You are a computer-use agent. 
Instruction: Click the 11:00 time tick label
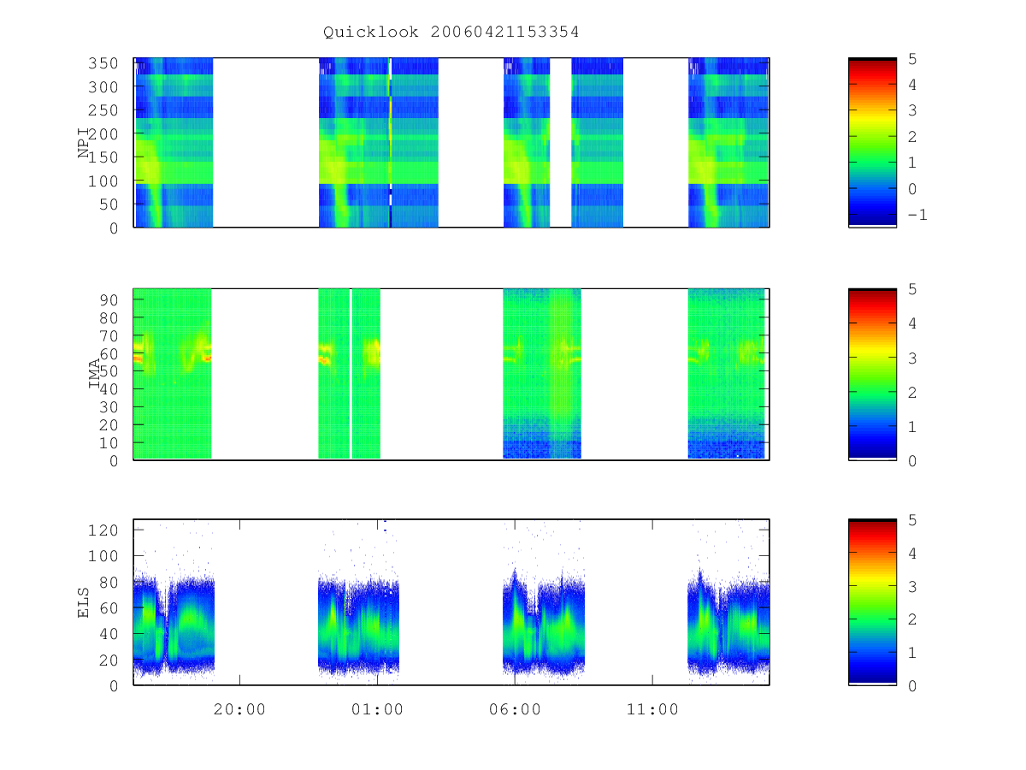click(x=652, y=709)
